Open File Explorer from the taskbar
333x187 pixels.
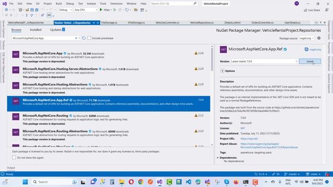tap(122, 182)
